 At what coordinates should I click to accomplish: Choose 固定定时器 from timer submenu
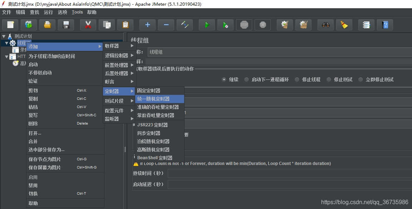160,91
